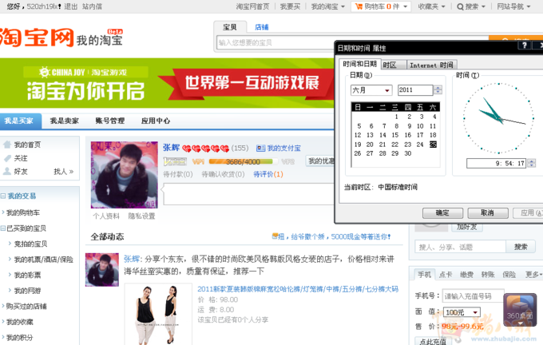The height and width of the screenshot is (345, 543).
Task: Switch to the Internet 时间 tab
Action: pyautogui.click(x=431, y=65)
